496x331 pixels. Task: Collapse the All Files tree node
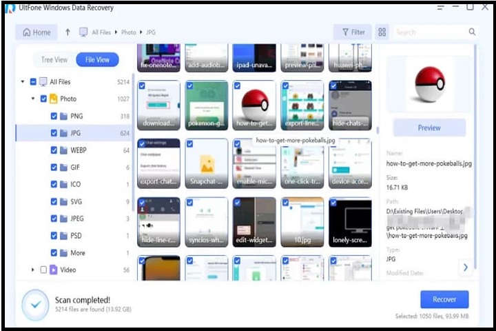[x=23, y=82]
